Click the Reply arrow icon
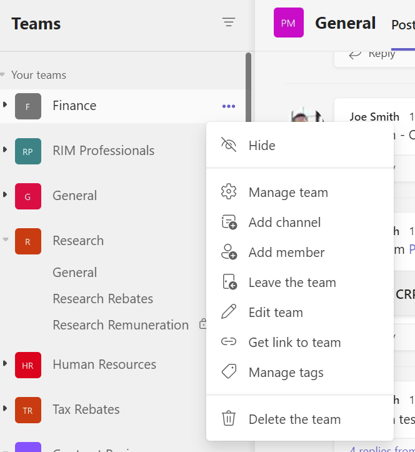Image resolution: width=415 pixels, height=452 pixels. pyautogui.click(x=355, y=54)
